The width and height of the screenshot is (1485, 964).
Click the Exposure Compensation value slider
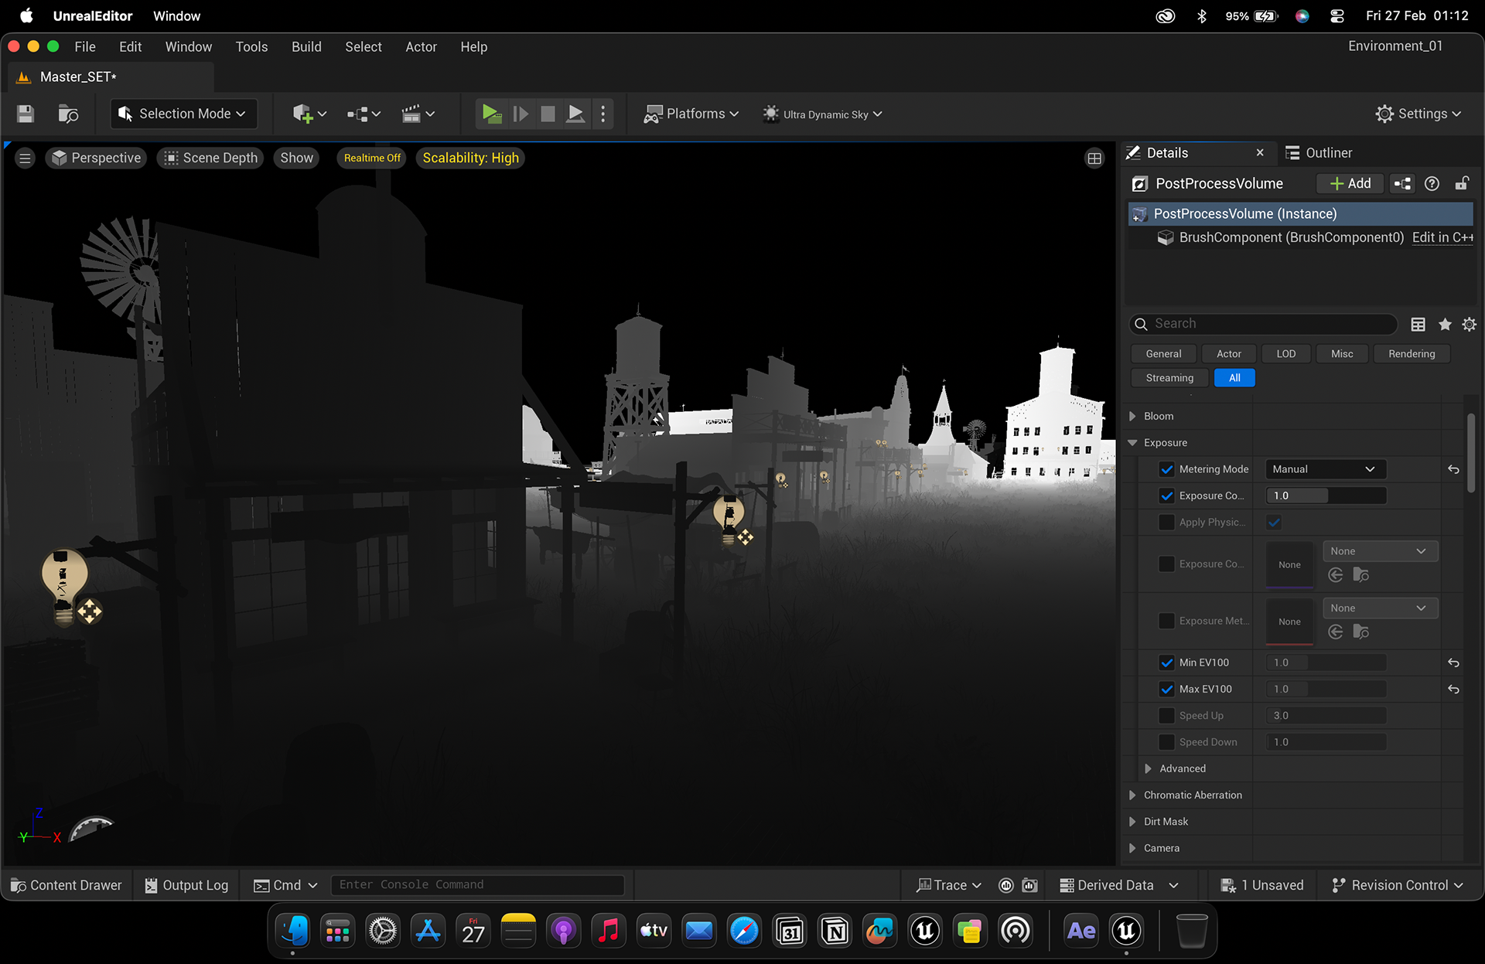click(x=1326, y=496)
